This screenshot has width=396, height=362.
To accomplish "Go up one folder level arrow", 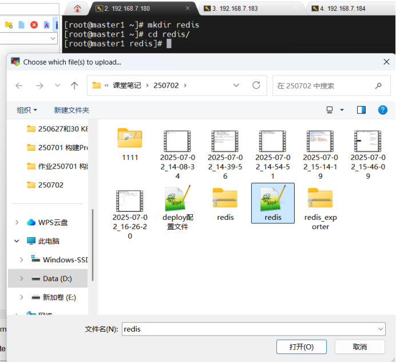I will pyautogui.click(x=74, y=85).
